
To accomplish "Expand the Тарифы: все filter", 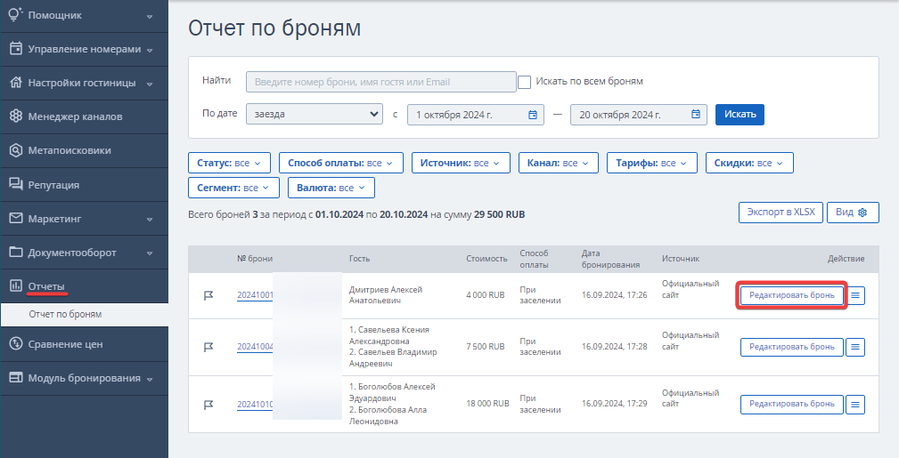I will pyautogui.click(x=652, y=163).
